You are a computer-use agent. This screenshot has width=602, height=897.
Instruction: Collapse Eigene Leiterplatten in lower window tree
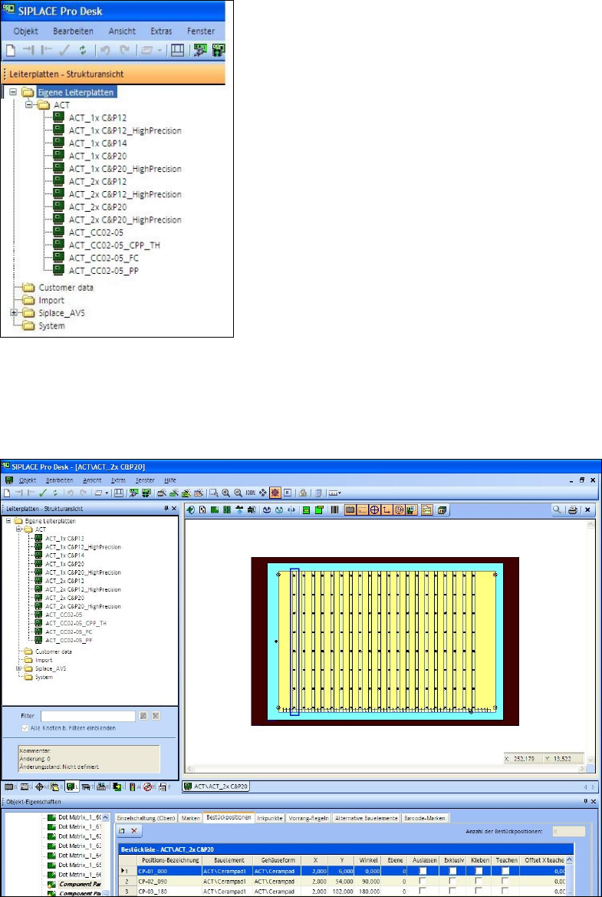(8, 521)
